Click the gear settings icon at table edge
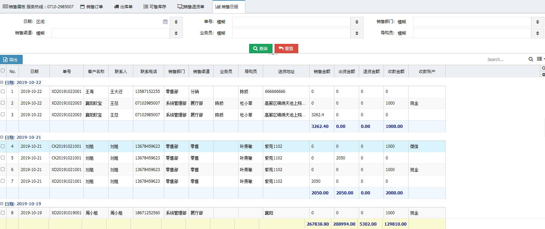Viewport: 545px width, 229px height. click(543, 74)
